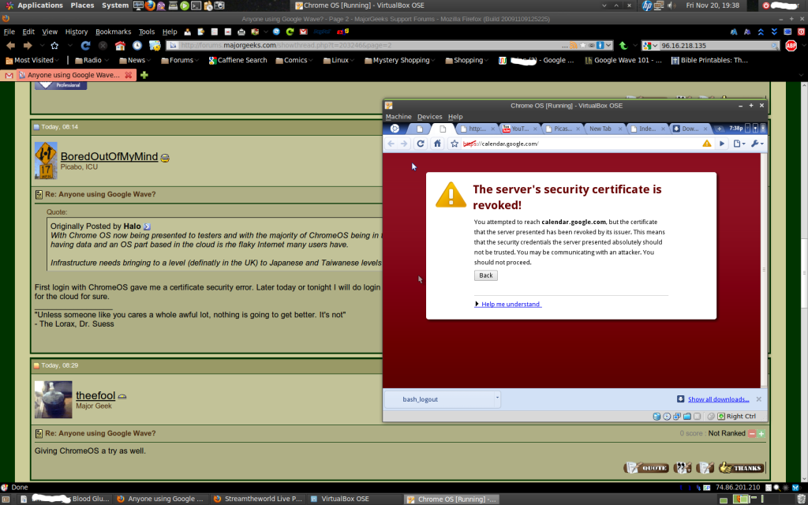808x505 pixels.
Task: Open Chrome wrench settings menu
Action: (756, 144)
